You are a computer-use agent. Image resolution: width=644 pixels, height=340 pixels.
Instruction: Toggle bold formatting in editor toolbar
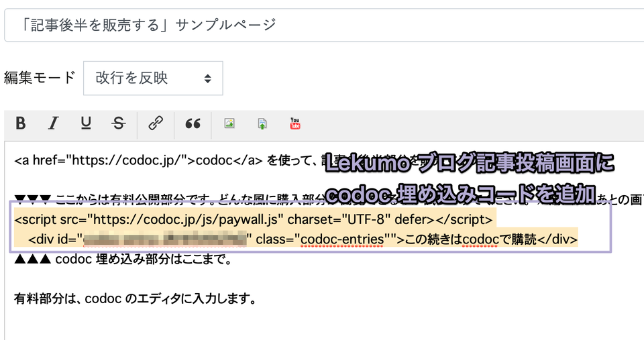point(21,123)
